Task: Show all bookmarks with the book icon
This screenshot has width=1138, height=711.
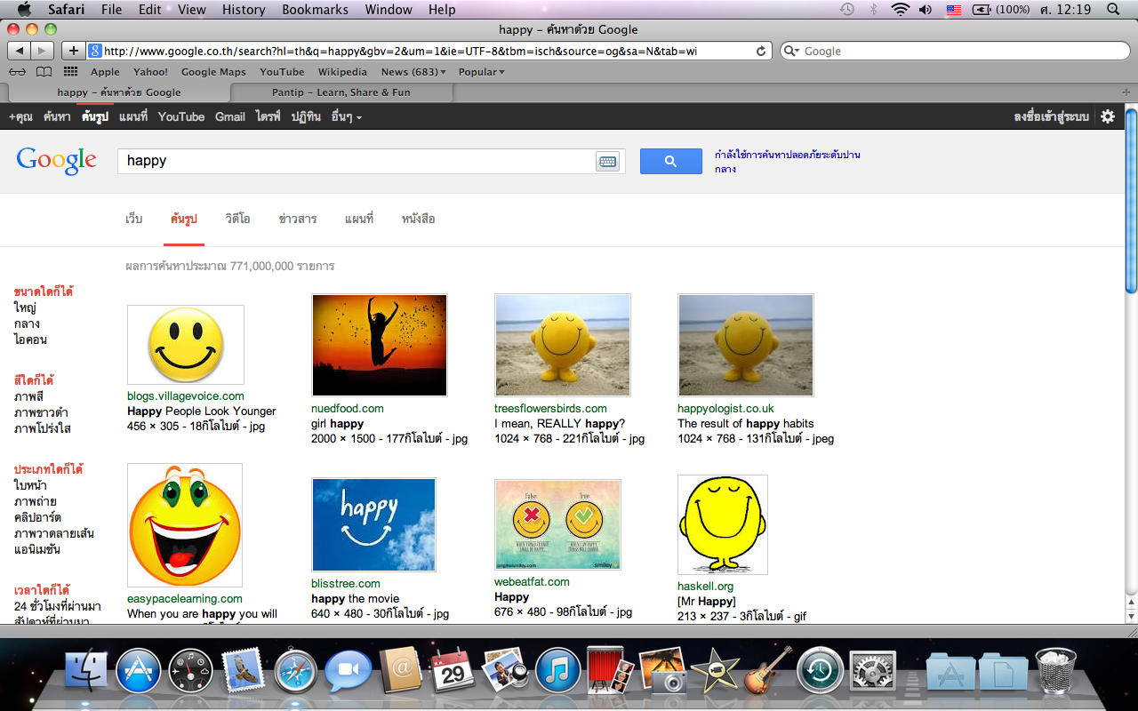Action: (x=44, y=72)
